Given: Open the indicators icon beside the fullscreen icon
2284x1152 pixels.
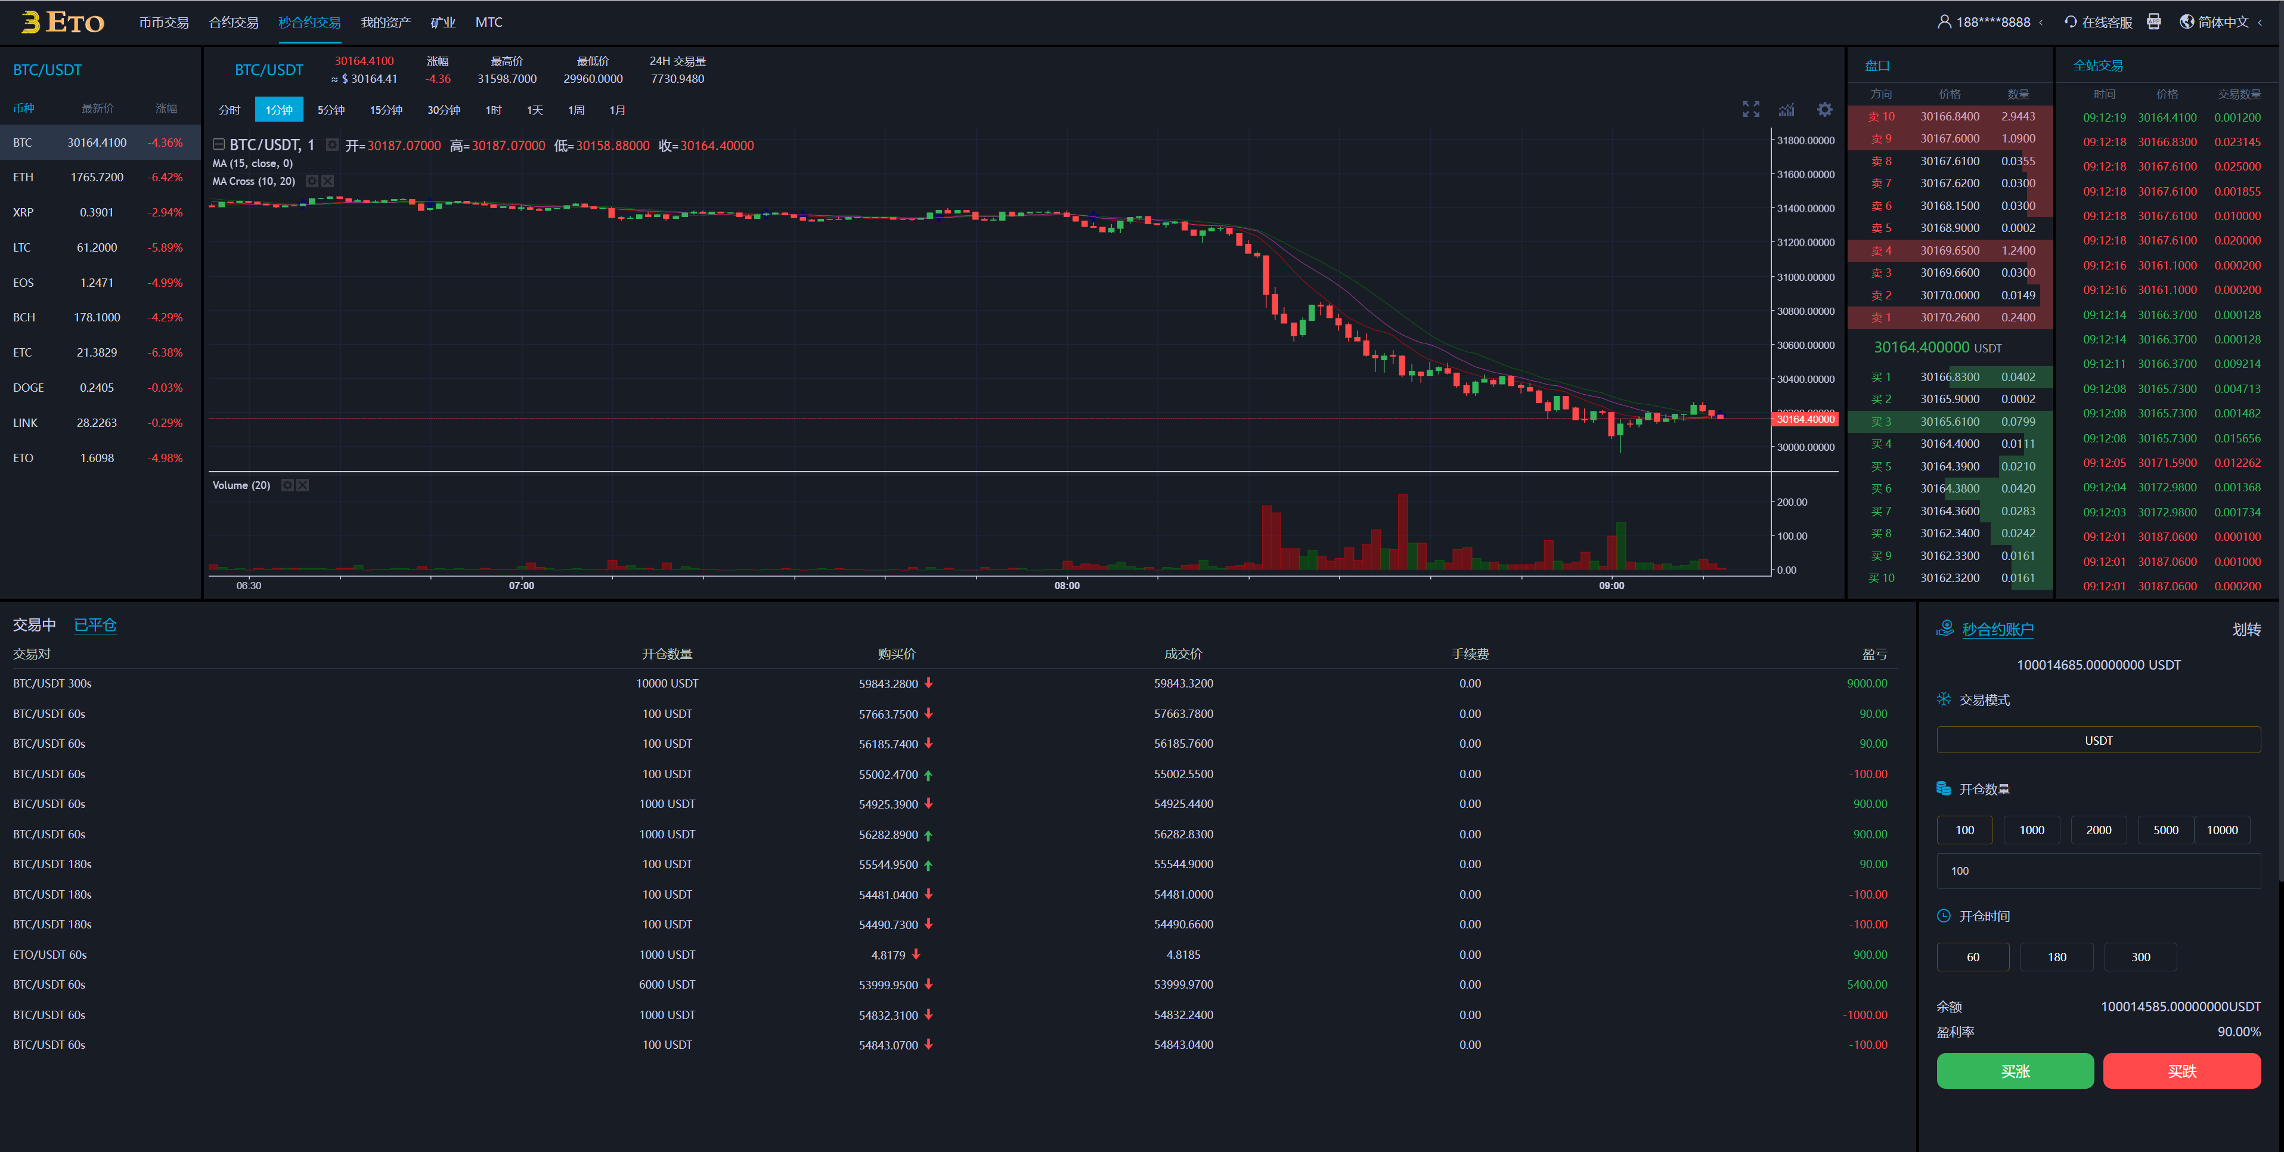Looking at the screenshot, I should coord(1787,110).
